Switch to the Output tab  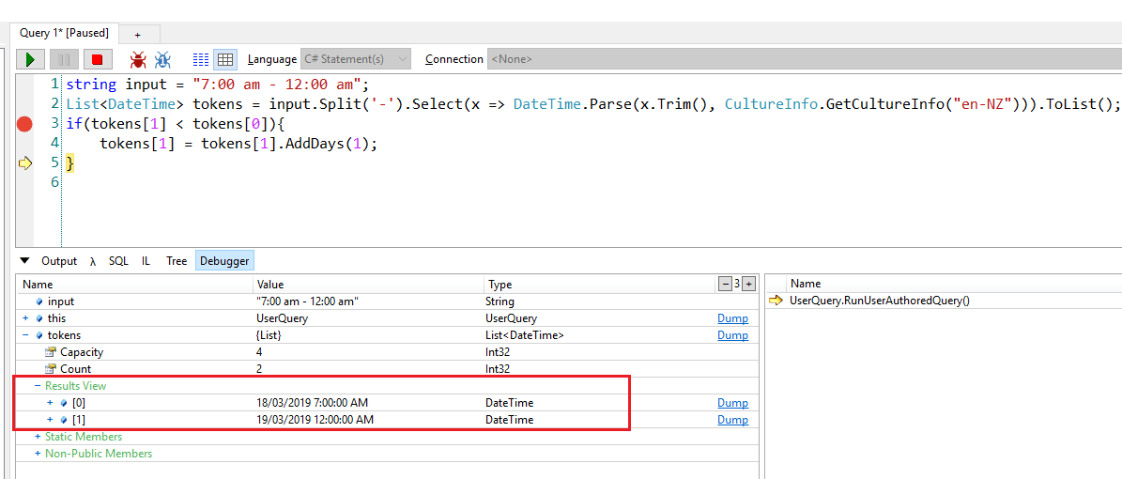click(x=59, y=261)
